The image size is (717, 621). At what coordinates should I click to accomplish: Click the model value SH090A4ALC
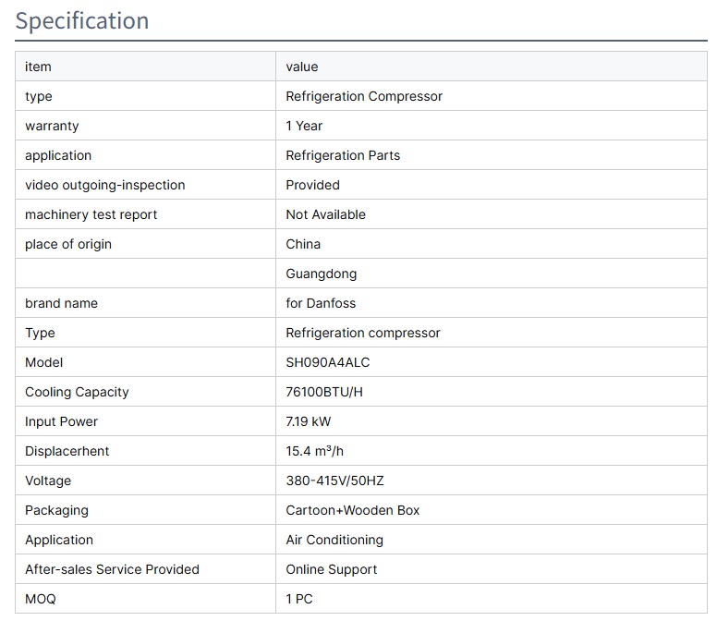pyautogui.click(x=327, y=362)
